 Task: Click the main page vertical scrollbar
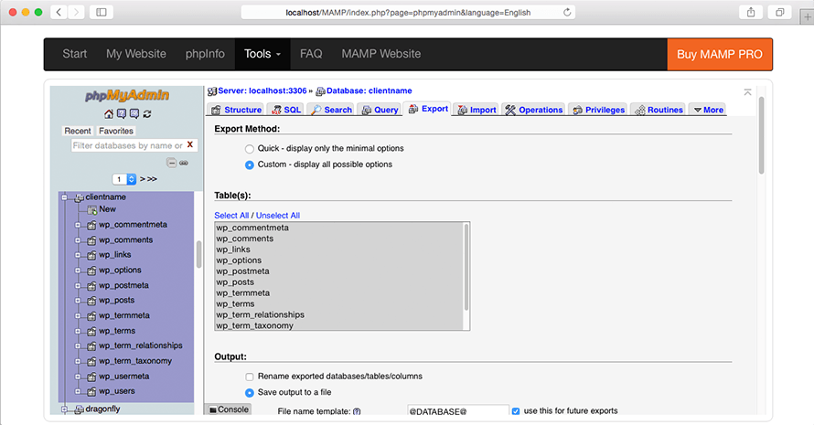click(x=761, y=135)
